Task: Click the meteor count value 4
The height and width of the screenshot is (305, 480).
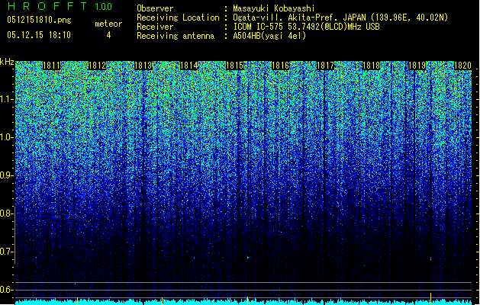Action: click(x=108, y=35)
